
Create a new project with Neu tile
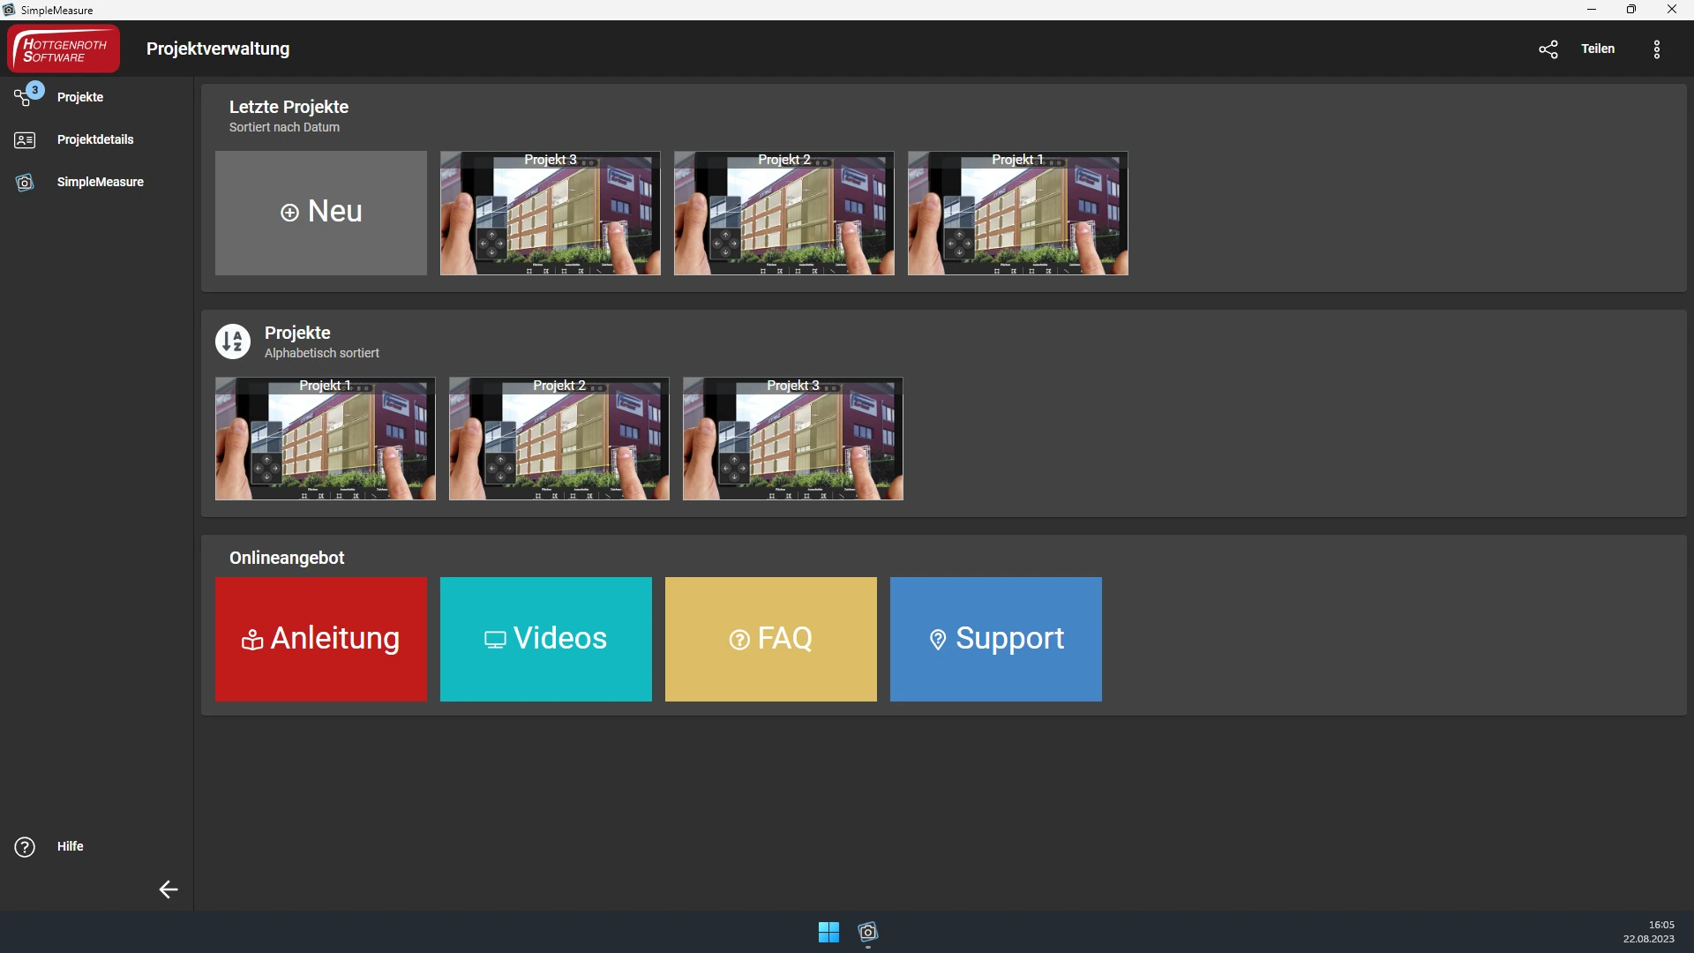[x=321, y=213]
